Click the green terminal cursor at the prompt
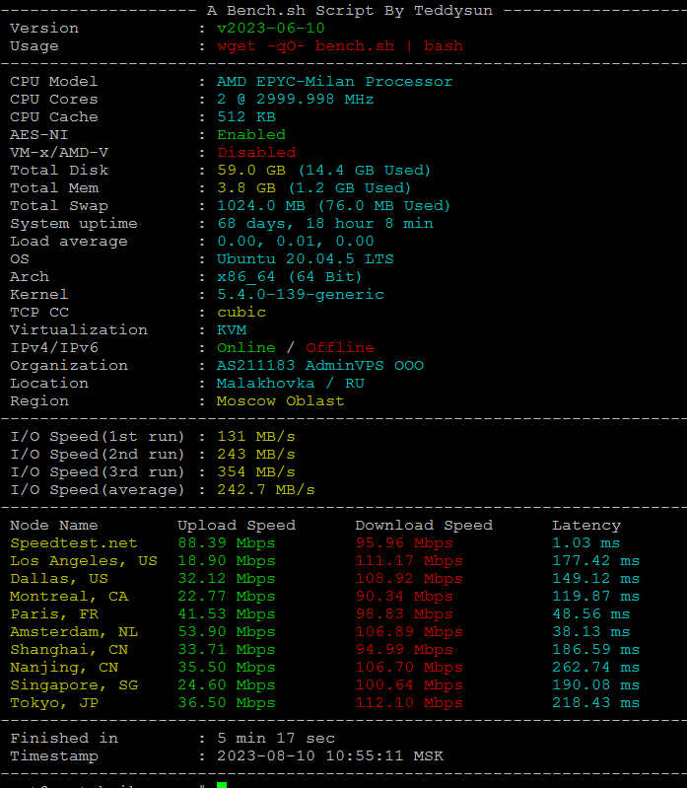Screen dimensions: 687x788 click(222, 784)
